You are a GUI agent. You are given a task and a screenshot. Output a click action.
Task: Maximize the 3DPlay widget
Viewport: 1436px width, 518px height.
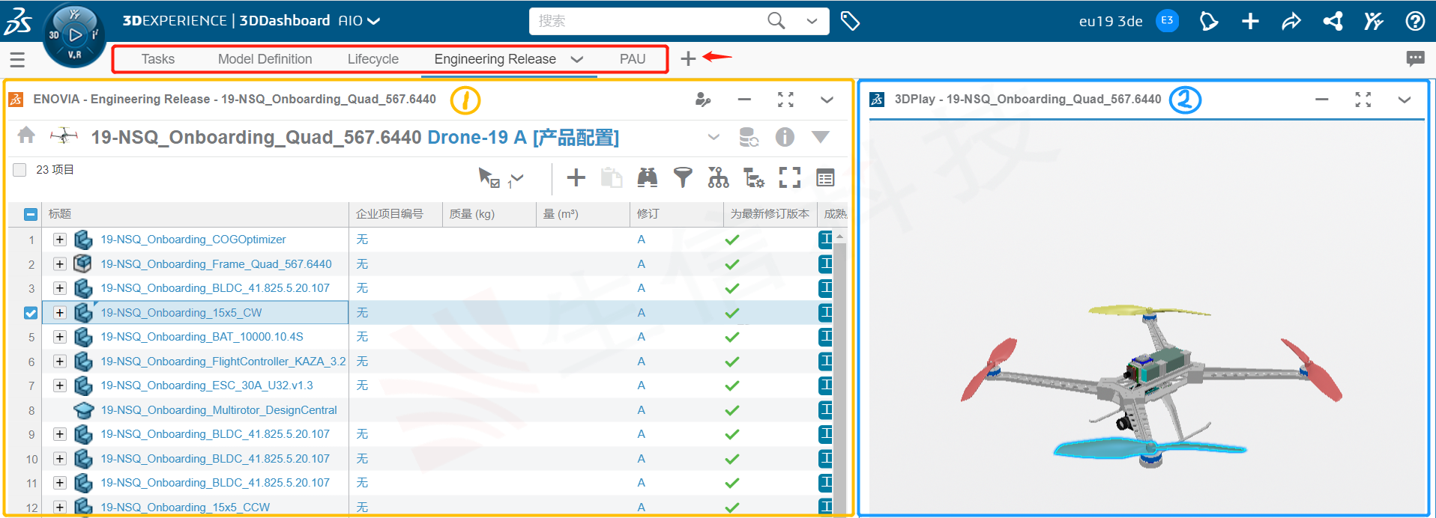(1363, 100)
